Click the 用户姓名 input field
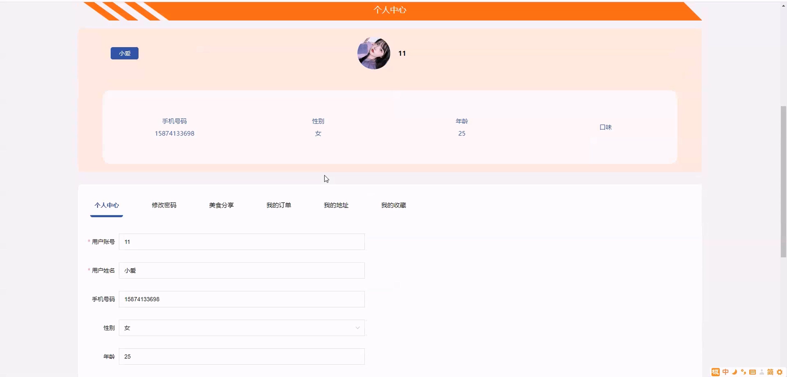This screenshot has height=377, width=787. 242,270
